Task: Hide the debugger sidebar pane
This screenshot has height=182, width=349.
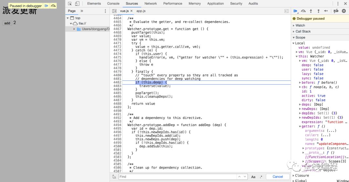Action: (x=286, y=11)
